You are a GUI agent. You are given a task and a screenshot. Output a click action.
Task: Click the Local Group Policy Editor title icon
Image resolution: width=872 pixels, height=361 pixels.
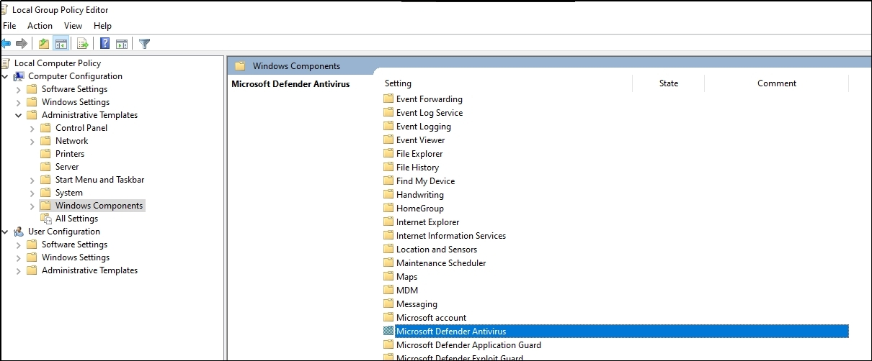click(x=5, y=10)
